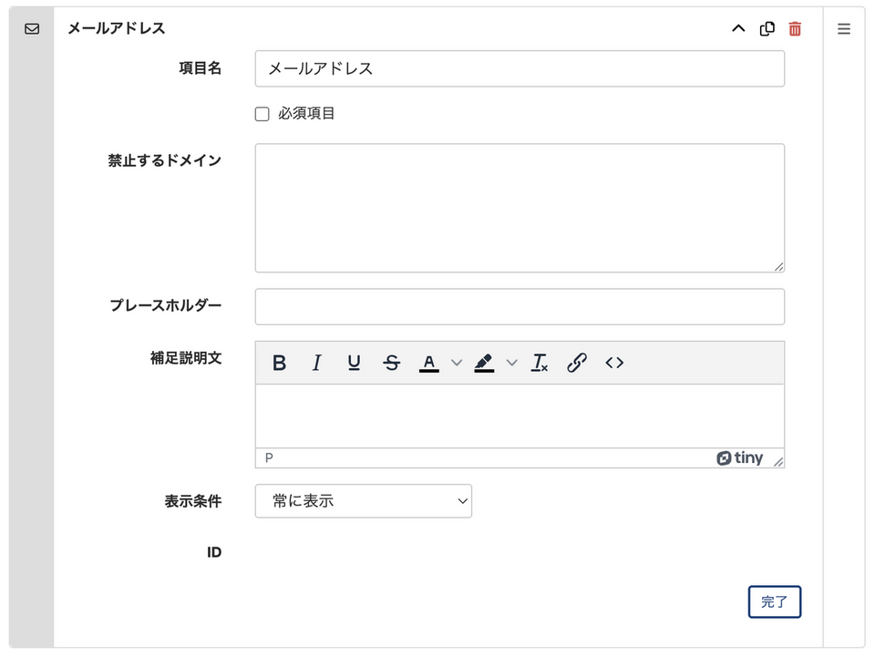Apply the text color swatch
Screen dimensions: 875x657
(429, 363)
